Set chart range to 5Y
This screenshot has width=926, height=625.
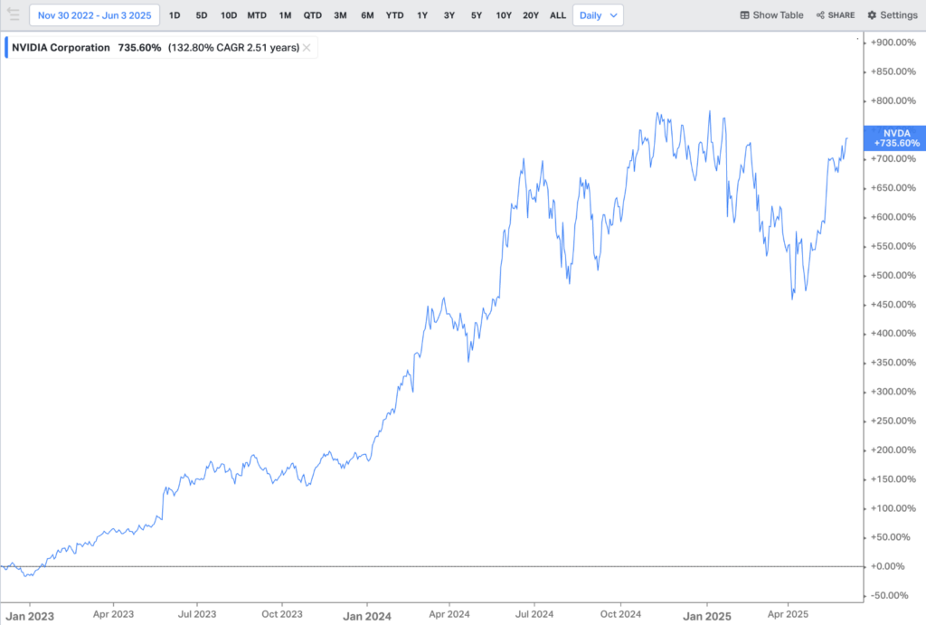coord(476,15)
